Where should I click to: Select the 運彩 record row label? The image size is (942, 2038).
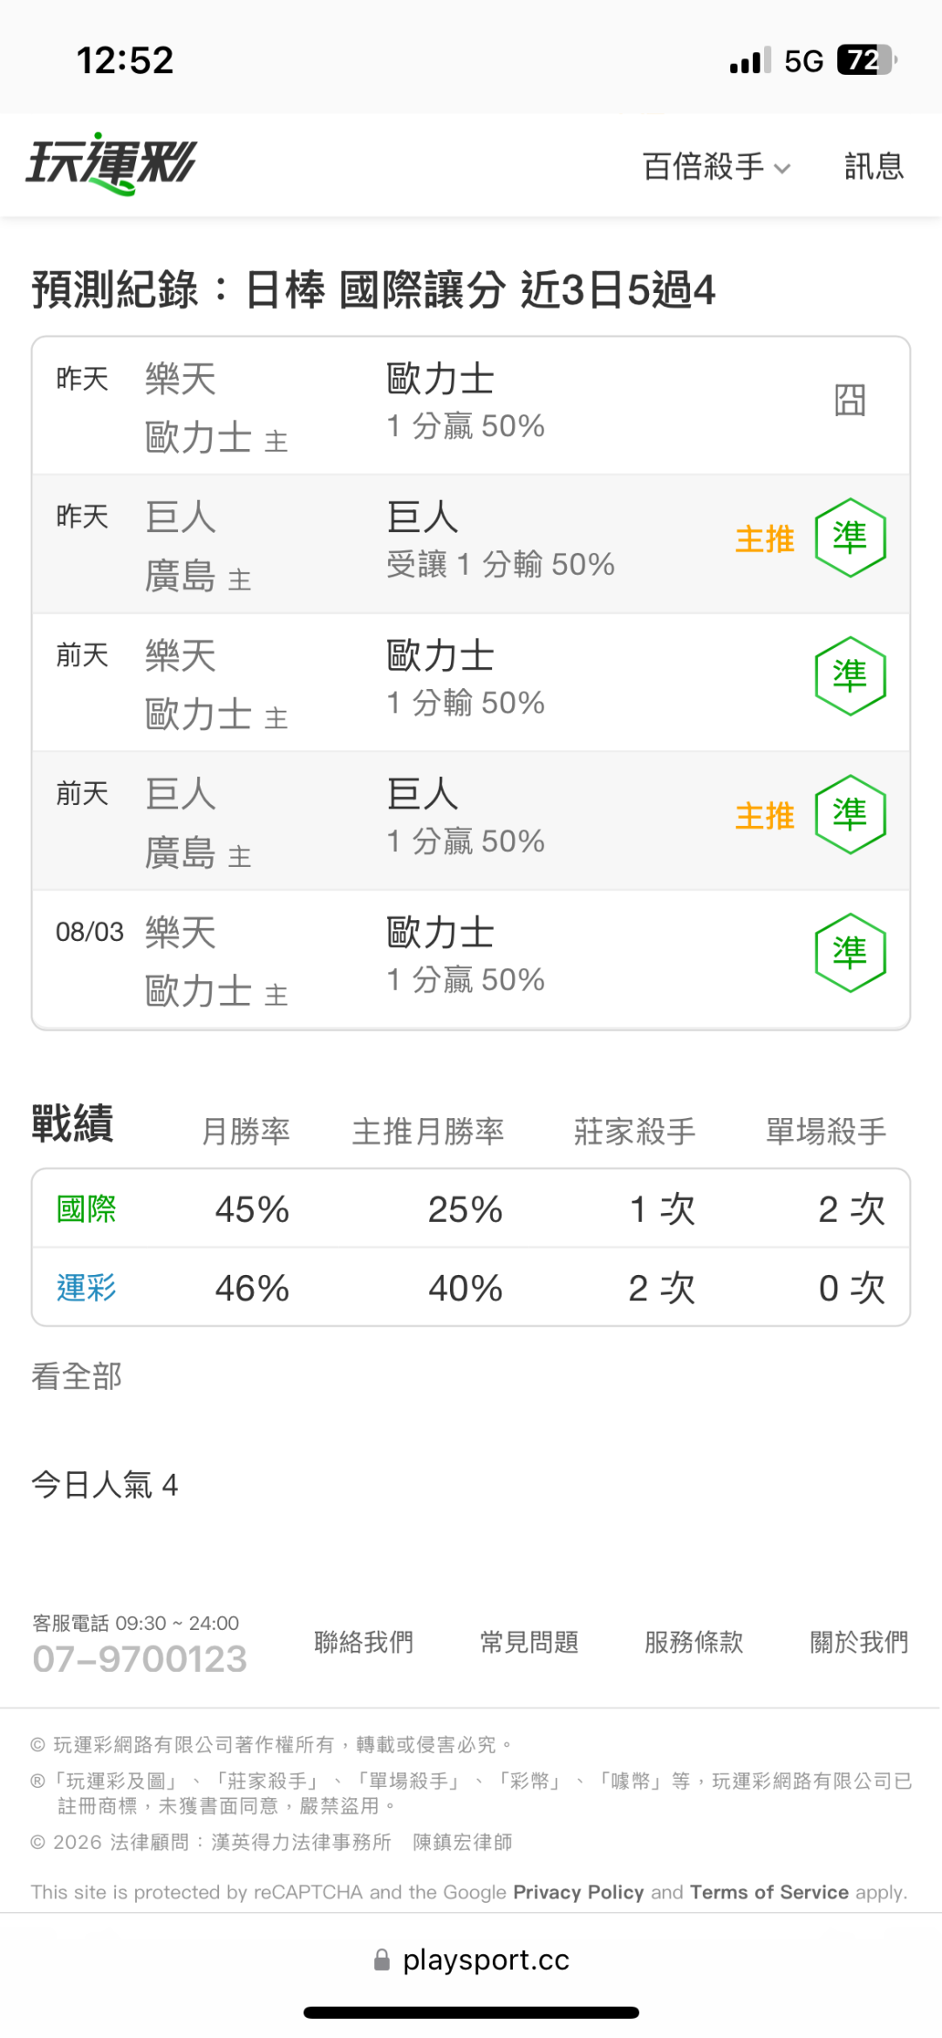(x=86, y=1288)
